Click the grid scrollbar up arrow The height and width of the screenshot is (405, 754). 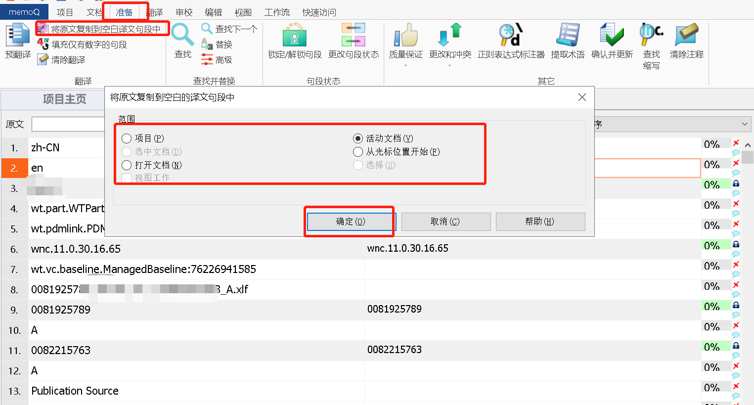(748, 145)
